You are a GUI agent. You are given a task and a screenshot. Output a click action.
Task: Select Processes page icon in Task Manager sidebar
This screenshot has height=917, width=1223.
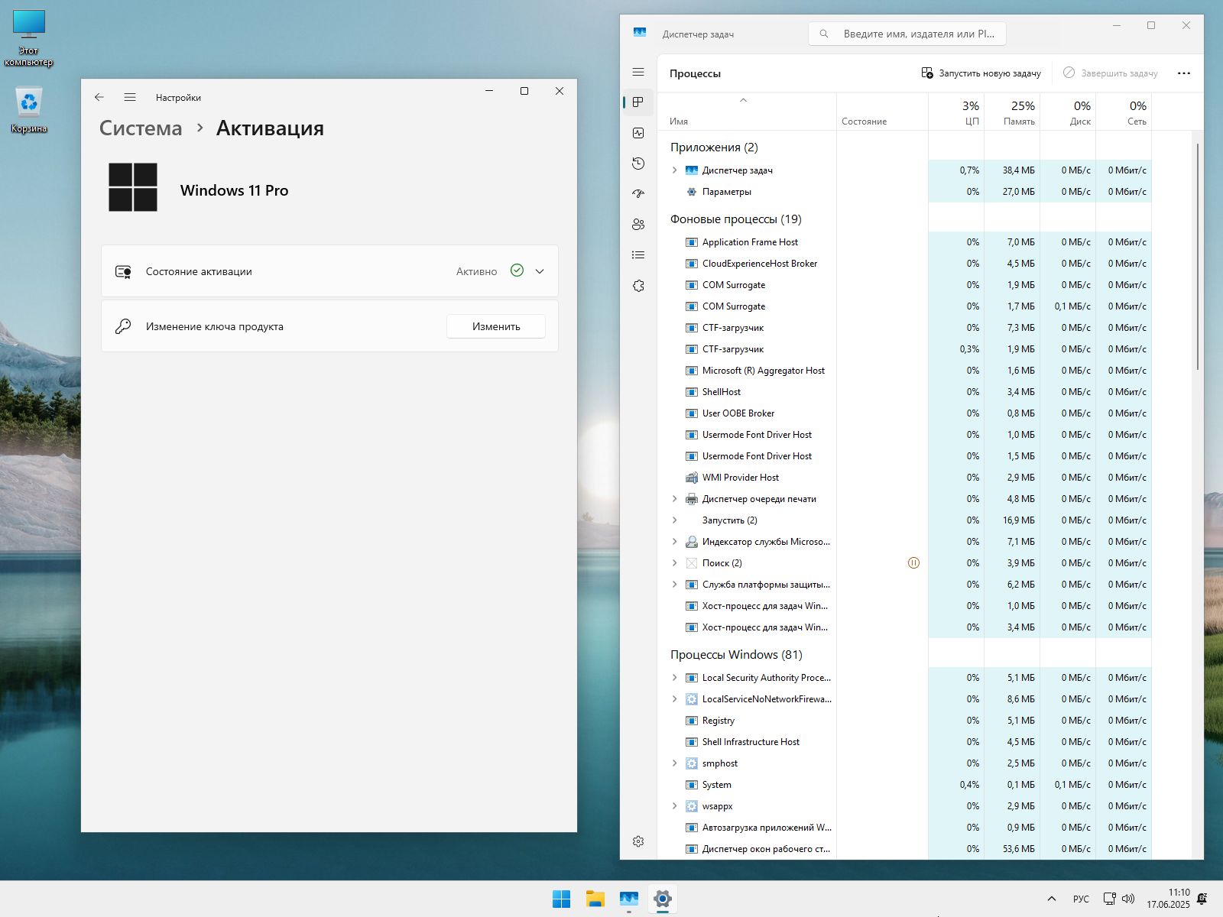point(638,102)
